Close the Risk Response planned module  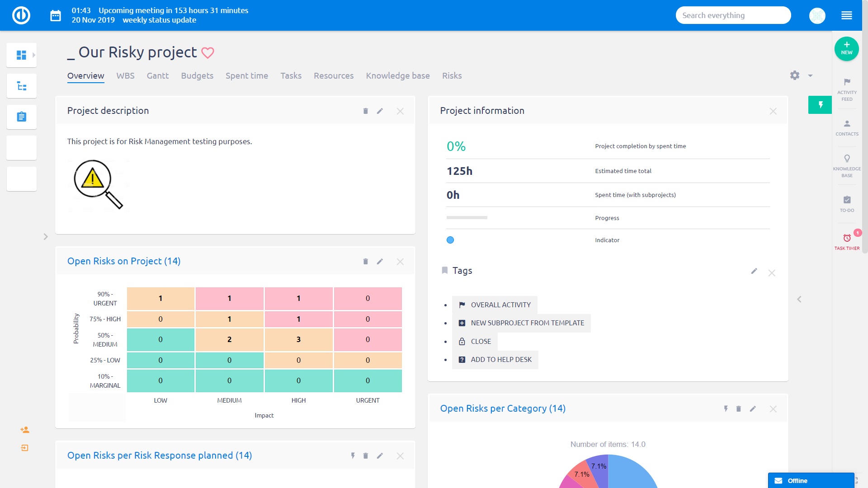pos(400,456)
